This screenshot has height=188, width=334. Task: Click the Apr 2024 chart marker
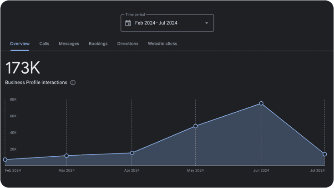132,153
